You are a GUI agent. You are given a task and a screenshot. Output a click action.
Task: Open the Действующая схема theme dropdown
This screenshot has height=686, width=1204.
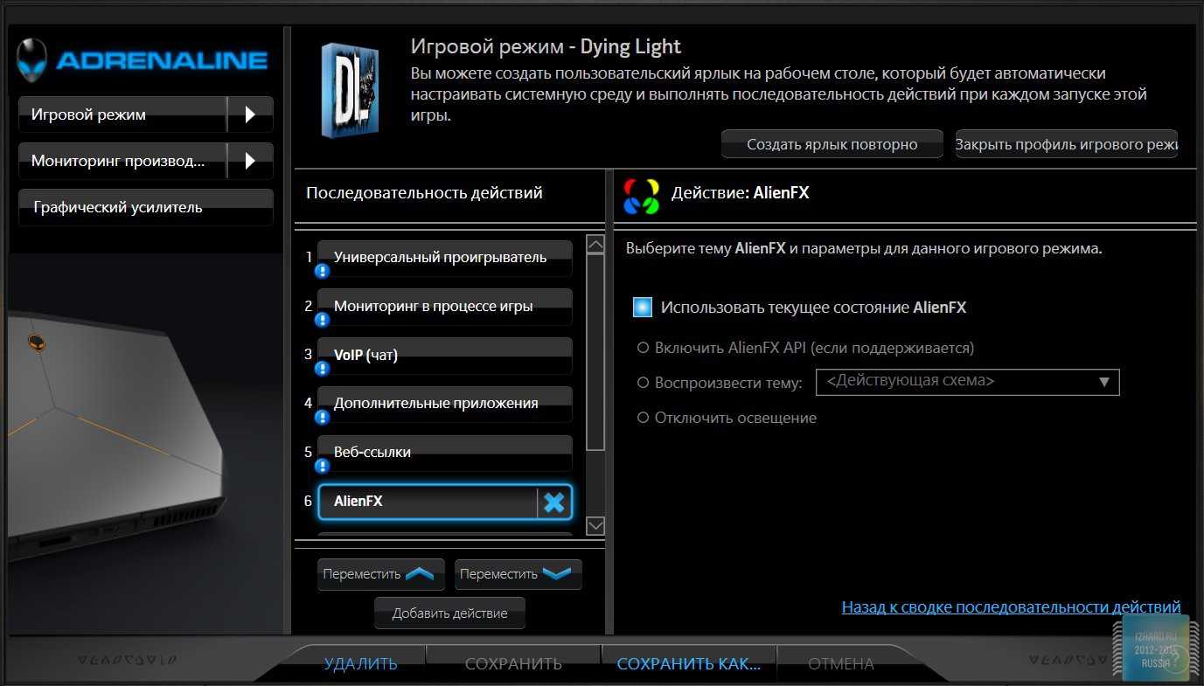967,382
